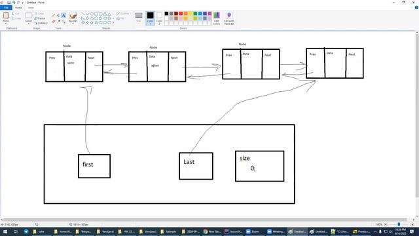Choose the Right triangle shape
Screen dimensions: 419x236
click(x=83, y=18)
